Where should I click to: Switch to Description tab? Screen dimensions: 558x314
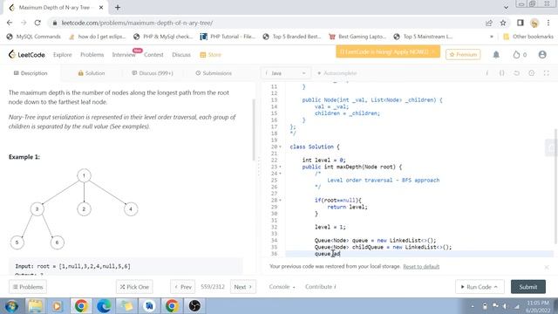[31, 73]
